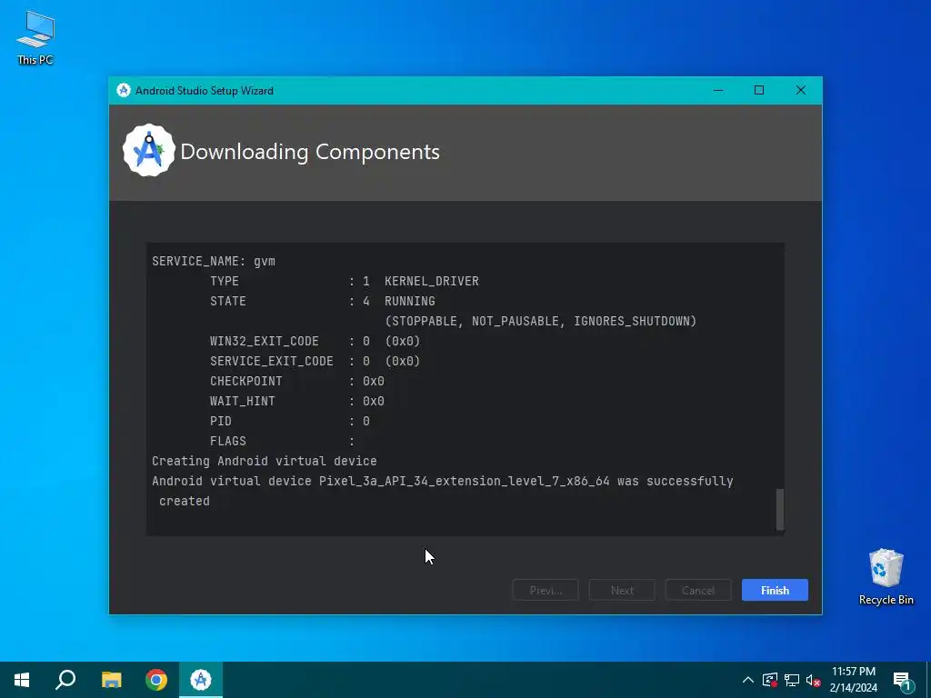The width and height of the screenshot is (931, 698).
Task: Click the 'RUNNING' state text
Action: (x=410, y=301)
